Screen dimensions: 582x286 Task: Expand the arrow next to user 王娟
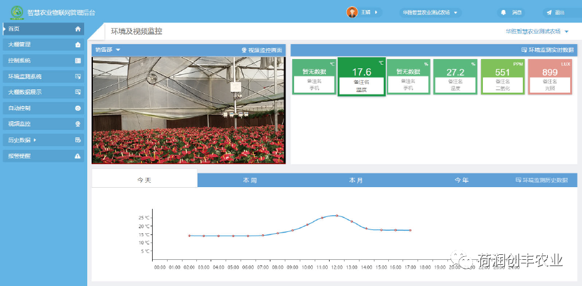[376, 12]
